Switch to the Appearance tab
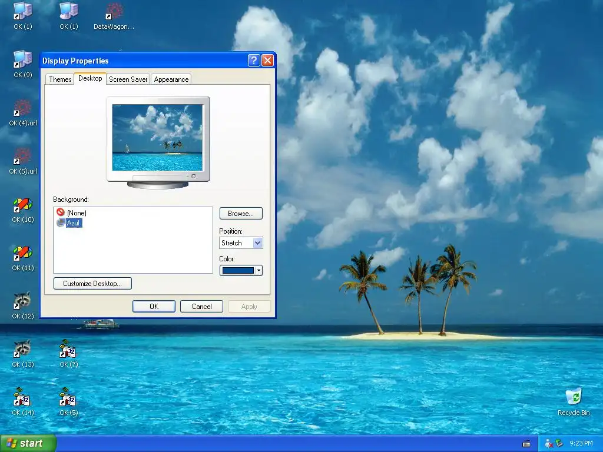603x452 pixels. coord(171,79)
